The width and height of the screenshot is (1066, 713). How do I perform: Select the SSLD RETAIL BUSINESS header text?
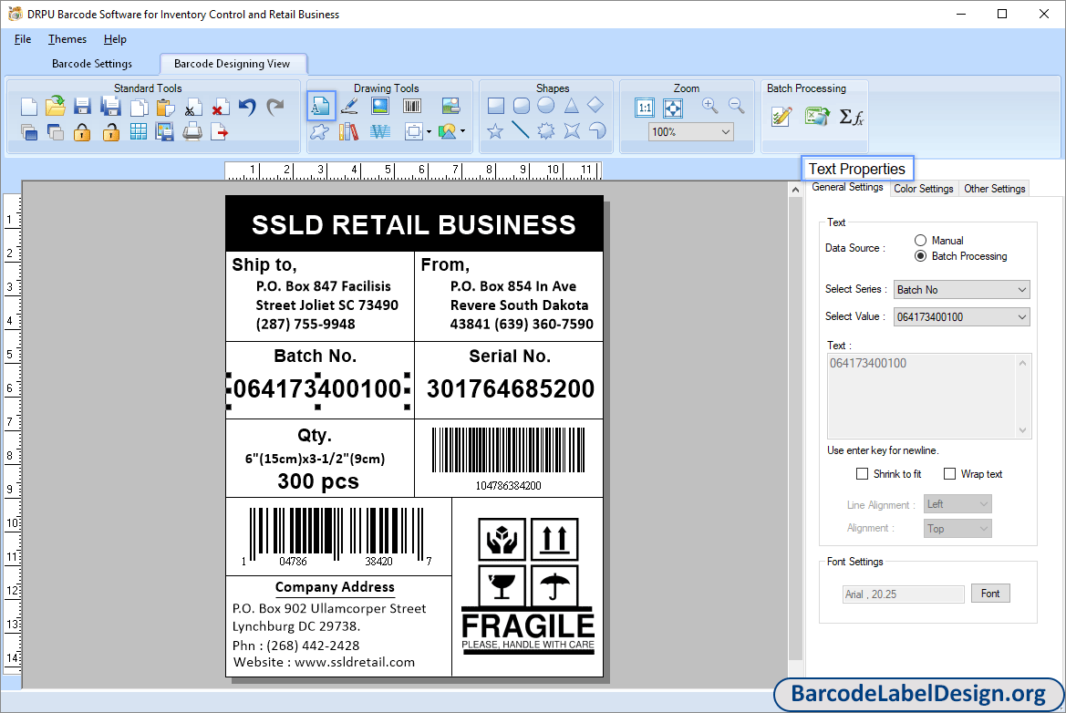[414, 225]
